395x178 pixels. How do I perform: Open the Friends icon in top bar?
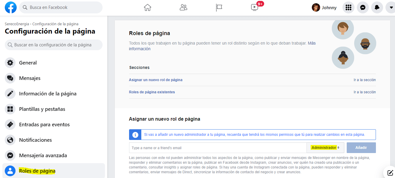[x=183, y=7]
